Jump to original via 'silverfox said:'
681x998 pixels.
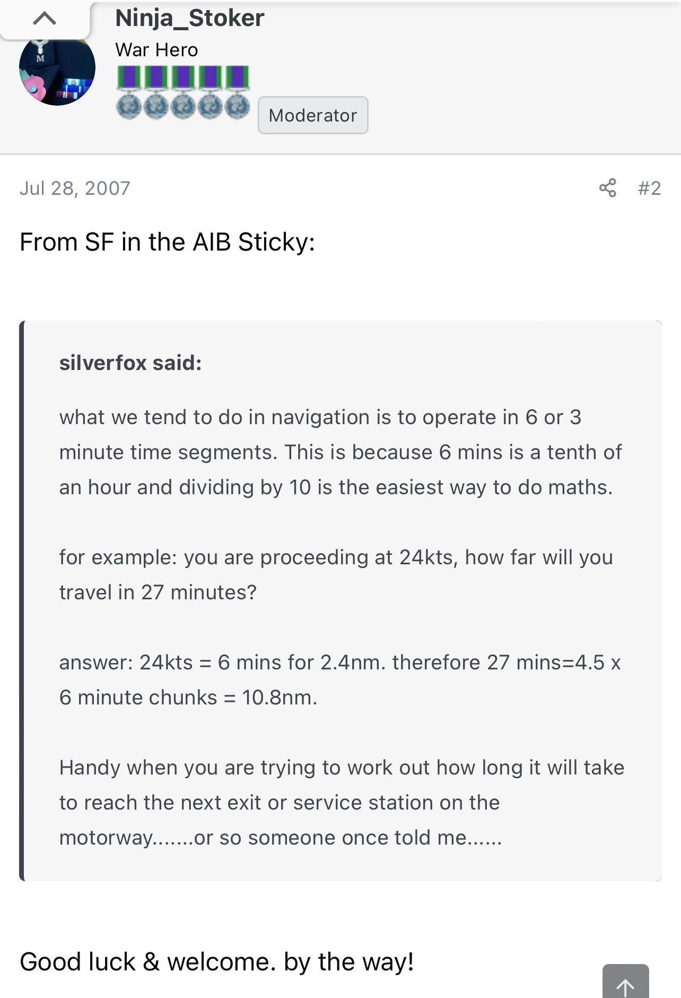130,363
